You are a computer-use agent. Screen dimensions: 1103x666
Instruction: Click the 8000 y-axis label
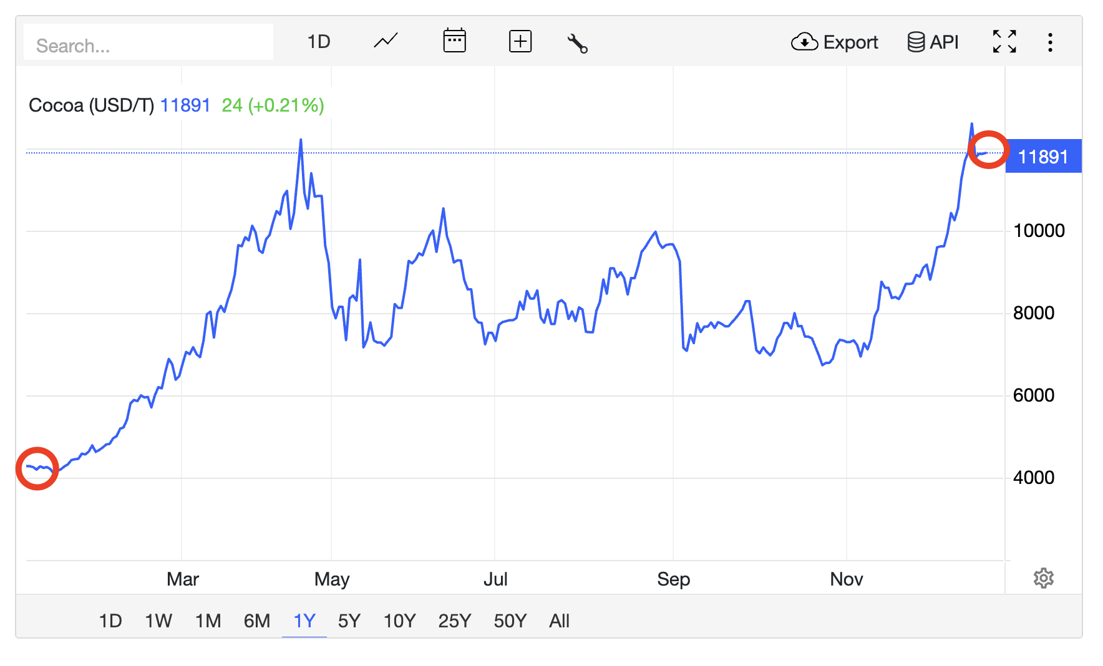[1034, 313]
